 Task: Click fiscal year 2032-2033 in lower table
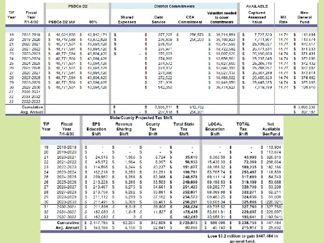(x=67, y=217)
